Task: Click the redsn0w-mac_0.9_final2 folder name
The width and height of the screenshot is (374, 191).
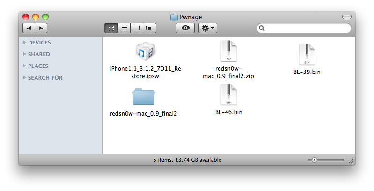Action: coord(143,114)
